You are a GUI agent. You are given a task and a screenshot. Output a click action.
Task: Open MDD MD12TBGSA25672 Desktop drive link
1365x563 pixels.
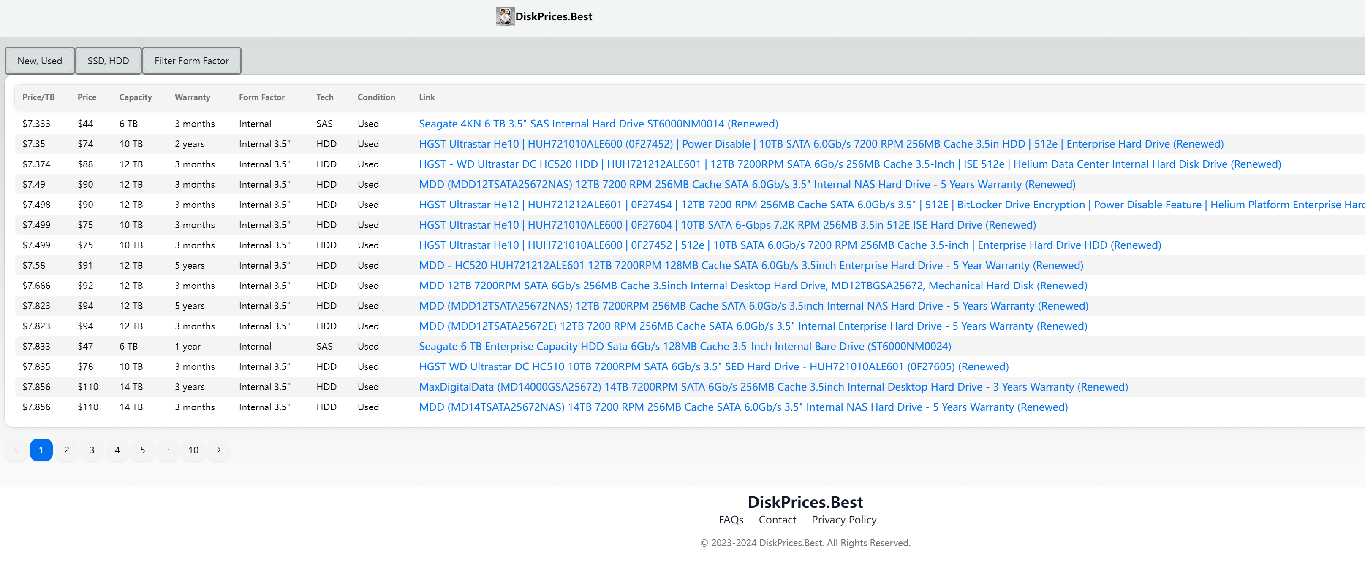coord(753,286)
